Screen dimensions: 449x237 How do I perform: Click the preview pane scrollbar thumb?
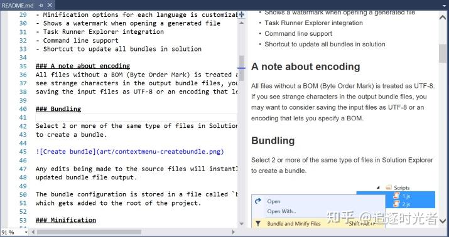tap(443, 53)
